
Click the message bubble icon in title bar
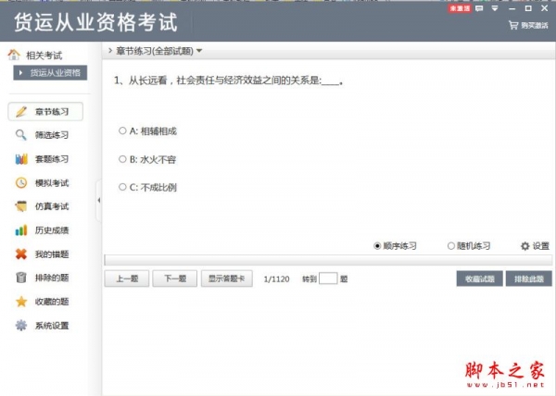(479, 8)
